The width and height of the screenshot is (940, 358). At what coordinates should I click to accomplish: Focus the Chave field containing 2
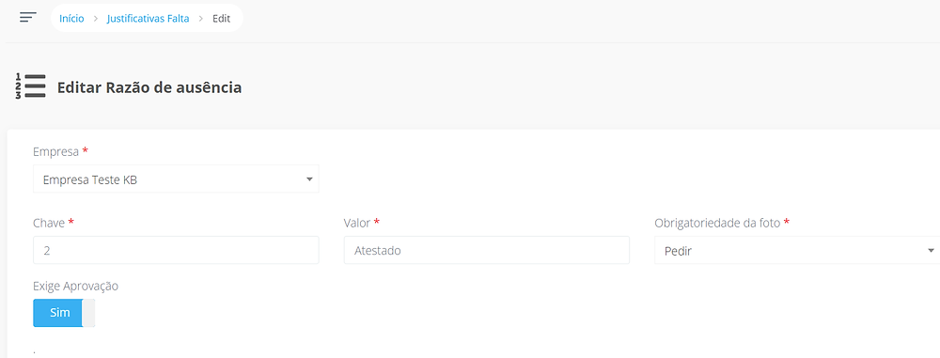tap(176, 250)
